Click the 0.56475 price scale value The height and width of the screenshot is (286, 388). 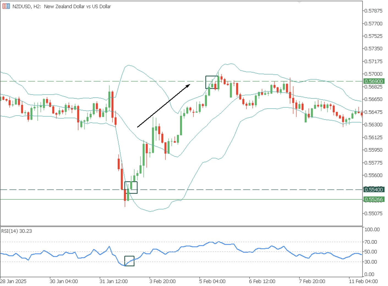(373, 112)
